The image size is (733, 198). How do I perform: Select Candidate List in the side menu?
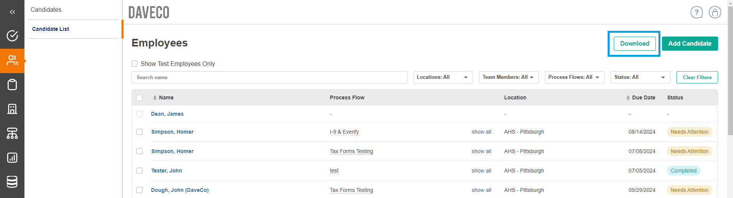(50, 29)
